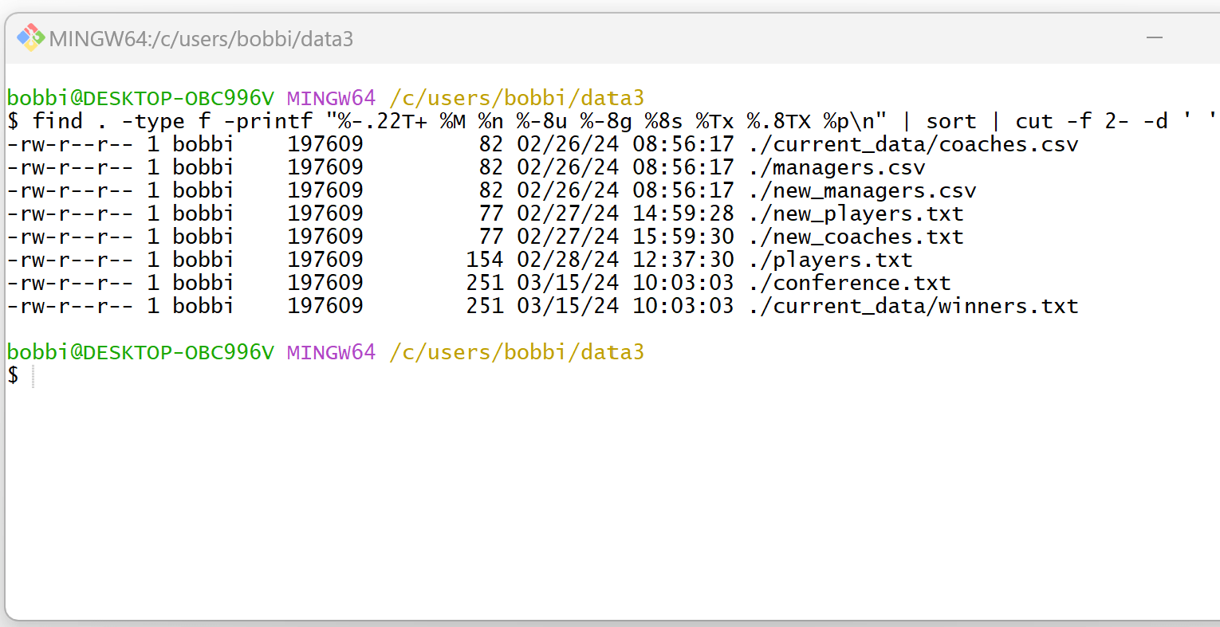Click the players.txt filename
The image size is (1220, 627).
pyautogui.click(x=829, y=260)
